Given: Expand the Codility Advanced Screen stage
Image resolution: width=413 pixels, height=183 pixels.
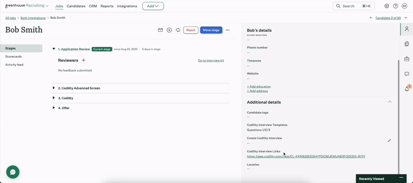Looking at the screenshot, I should [54, 88].
